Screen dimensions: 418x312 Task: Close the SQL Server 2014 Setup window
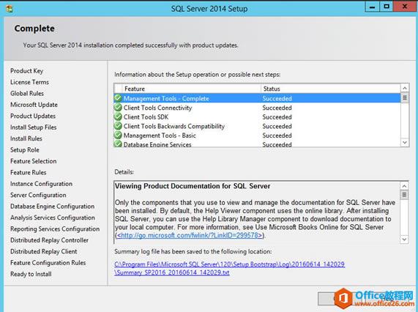(x=404, y=7)
